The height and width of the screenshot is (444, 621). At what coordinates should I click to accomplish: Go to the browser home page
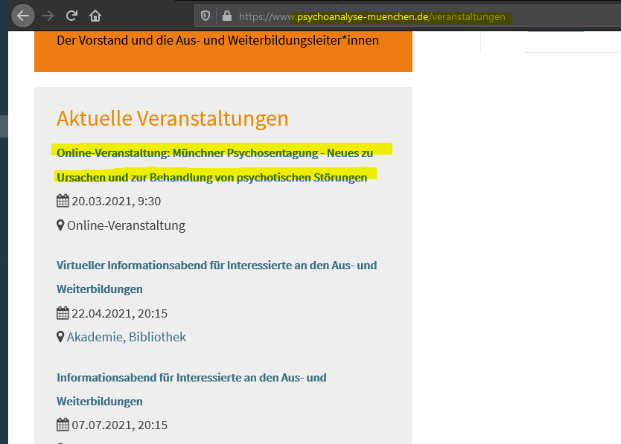(x=95, y=15)
